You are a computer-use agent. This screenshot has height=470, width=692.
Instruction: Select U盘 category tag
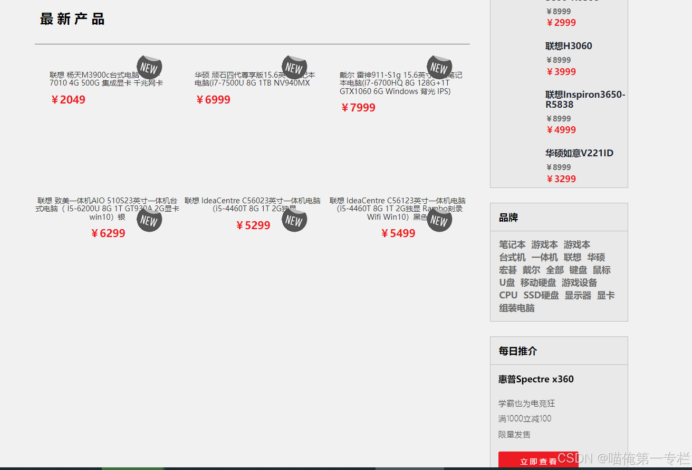[x=507, y=283]
